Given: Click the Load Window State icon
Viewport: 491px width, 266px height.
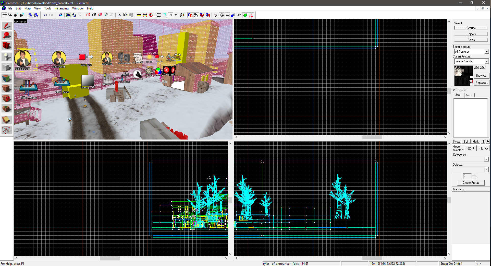Looking at the screenshot, I should coord(30,15).
